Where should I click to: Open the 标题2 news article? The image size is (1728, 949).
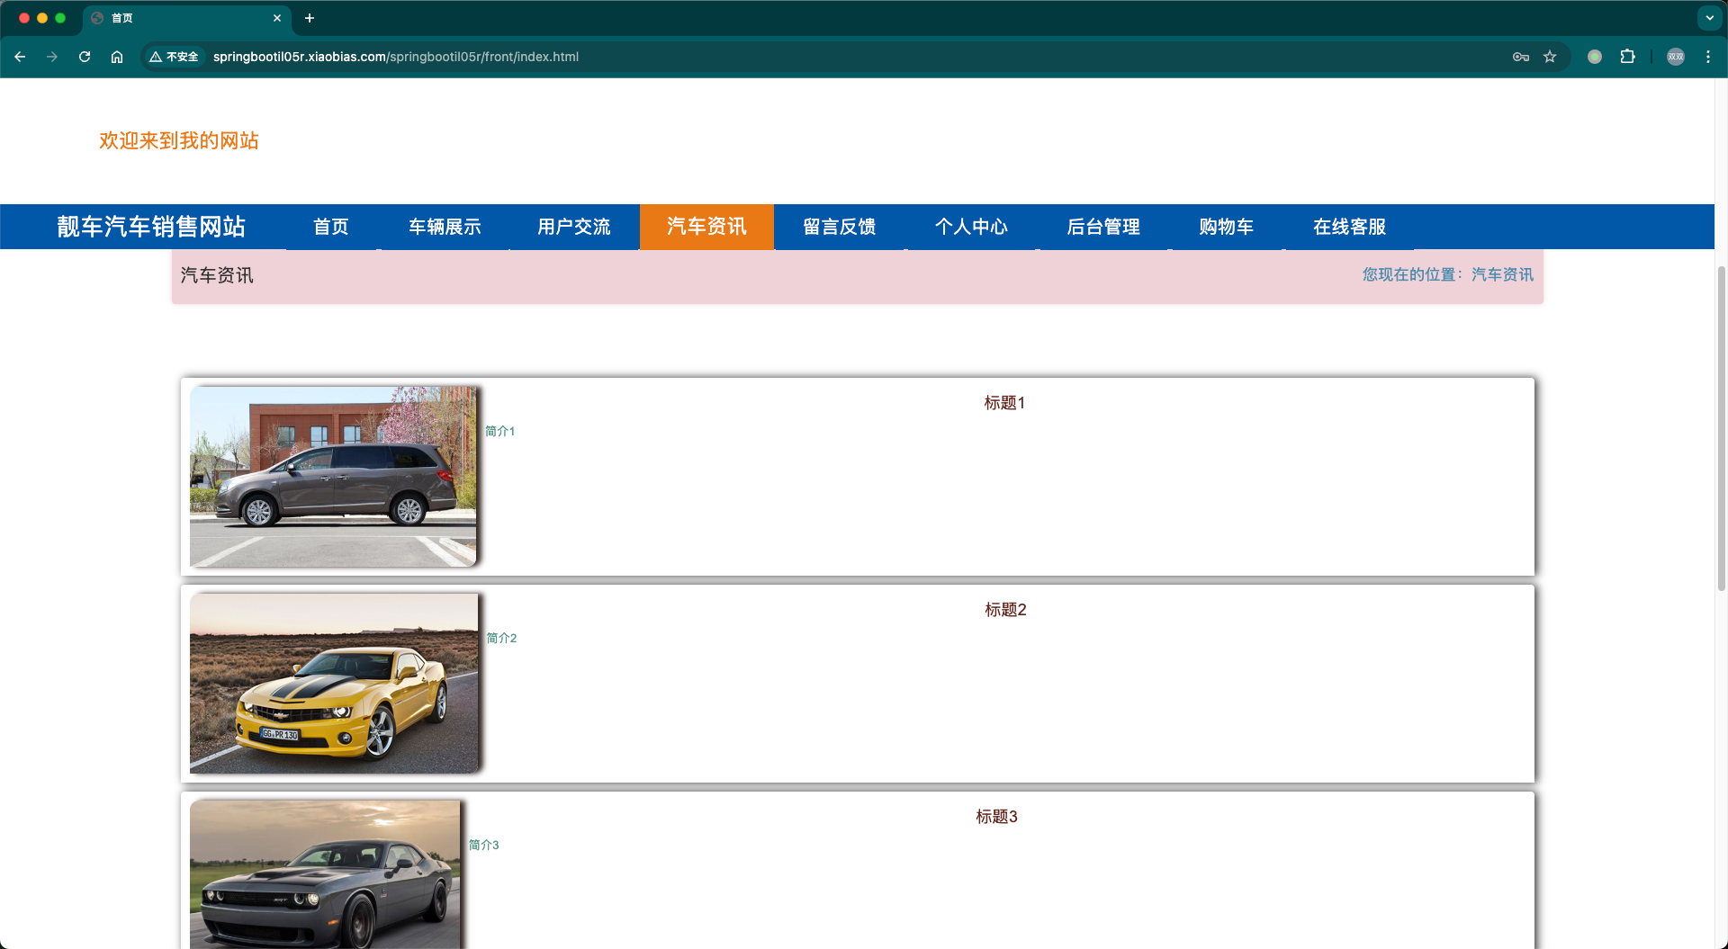click(1005, 610)
